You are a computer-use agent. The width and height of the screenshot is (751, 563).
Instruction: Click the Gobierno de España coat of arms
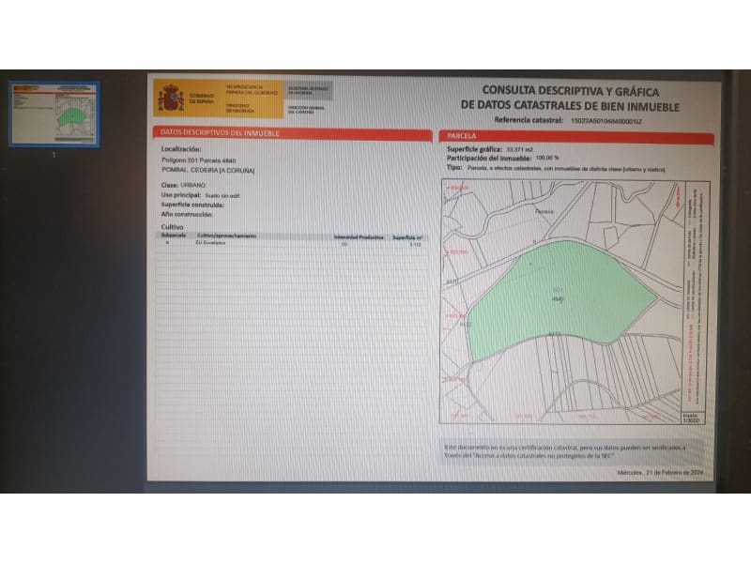pyautogui.click(x=172, y=99)
